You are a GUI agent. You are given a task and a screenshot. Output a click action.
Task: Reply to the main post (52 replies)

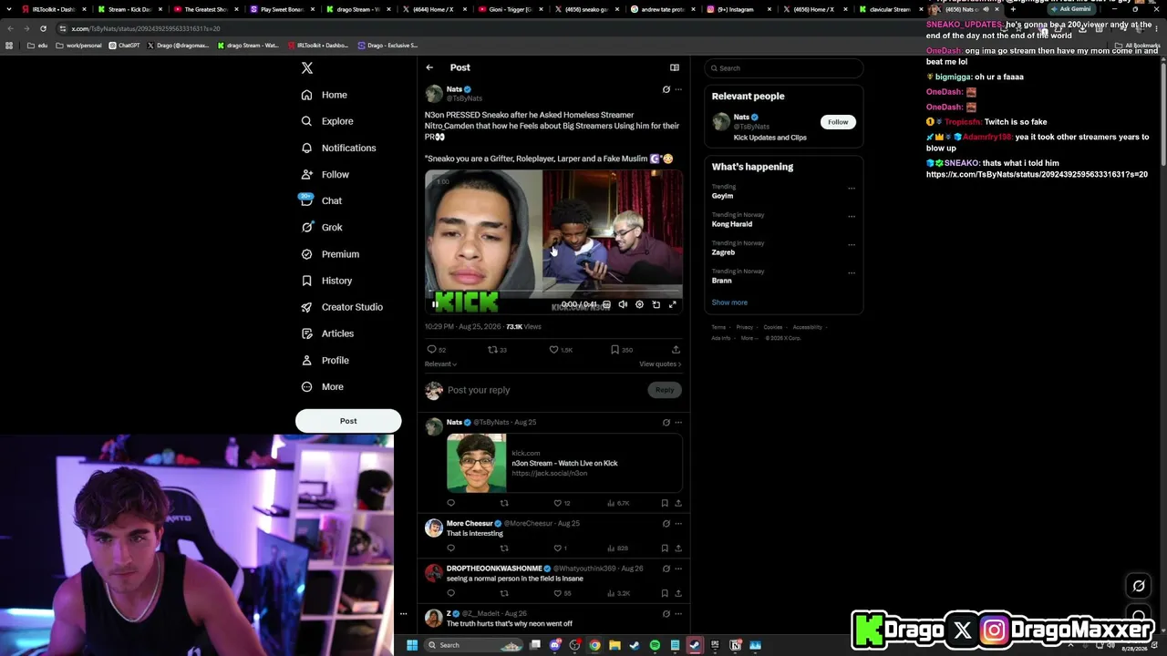[437, 350]
